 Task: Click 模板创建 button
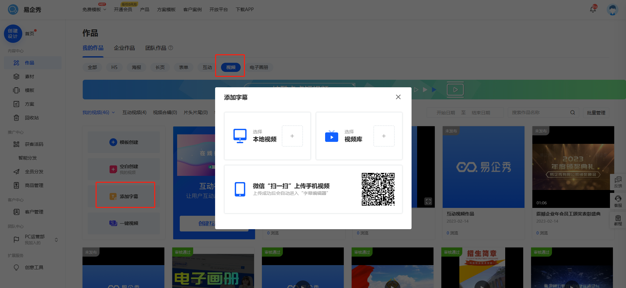[124, 142]
